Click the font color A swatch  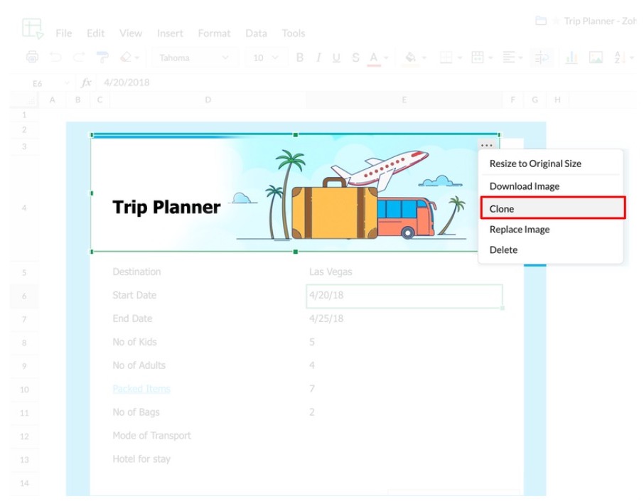[x=373, y=58]
